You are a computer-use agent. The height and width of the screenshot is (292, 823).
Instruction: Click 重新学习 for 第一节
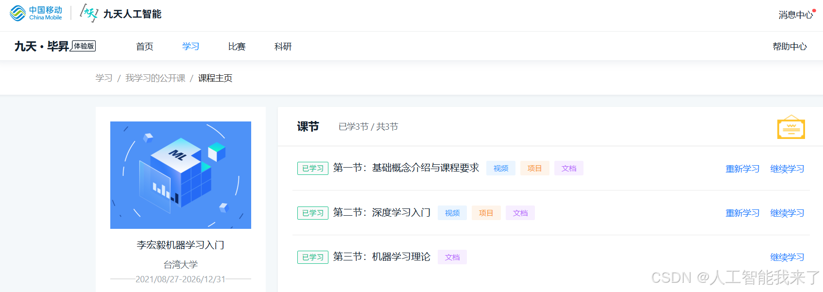742,169
